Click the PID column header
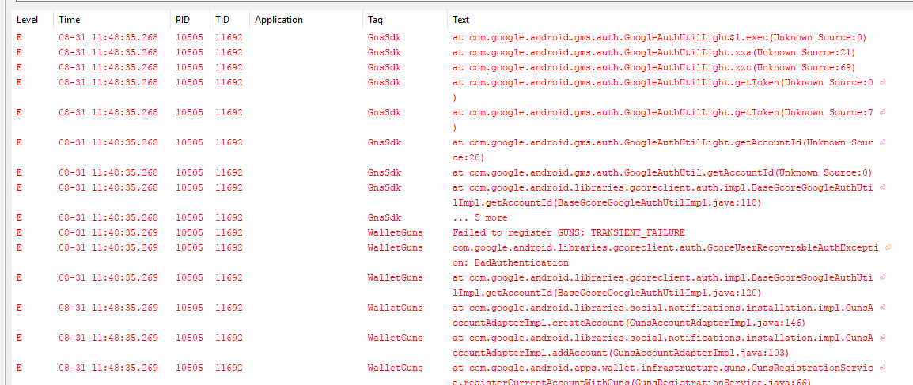The image size is (913, 385). pyautogui.click(x=191, y=20)
